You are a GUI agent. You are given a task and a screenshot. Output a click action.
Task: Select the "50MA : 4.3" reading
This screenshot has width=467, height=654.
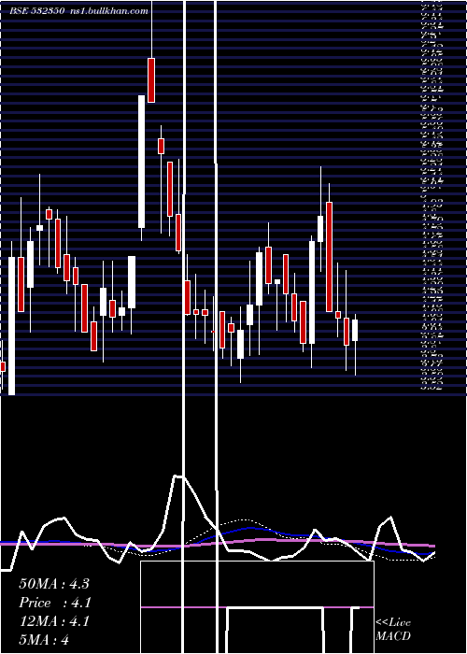pos(54,584)
